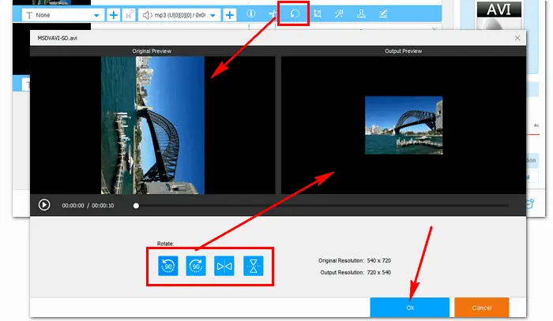This screenshot has width=553, height=321.
Task: Open the subtitle edit tool icon
Action: [383, 14]
